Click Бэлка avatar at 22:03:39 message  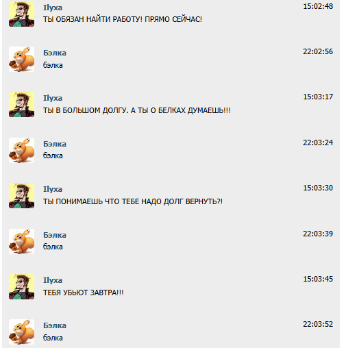[21, 241]
